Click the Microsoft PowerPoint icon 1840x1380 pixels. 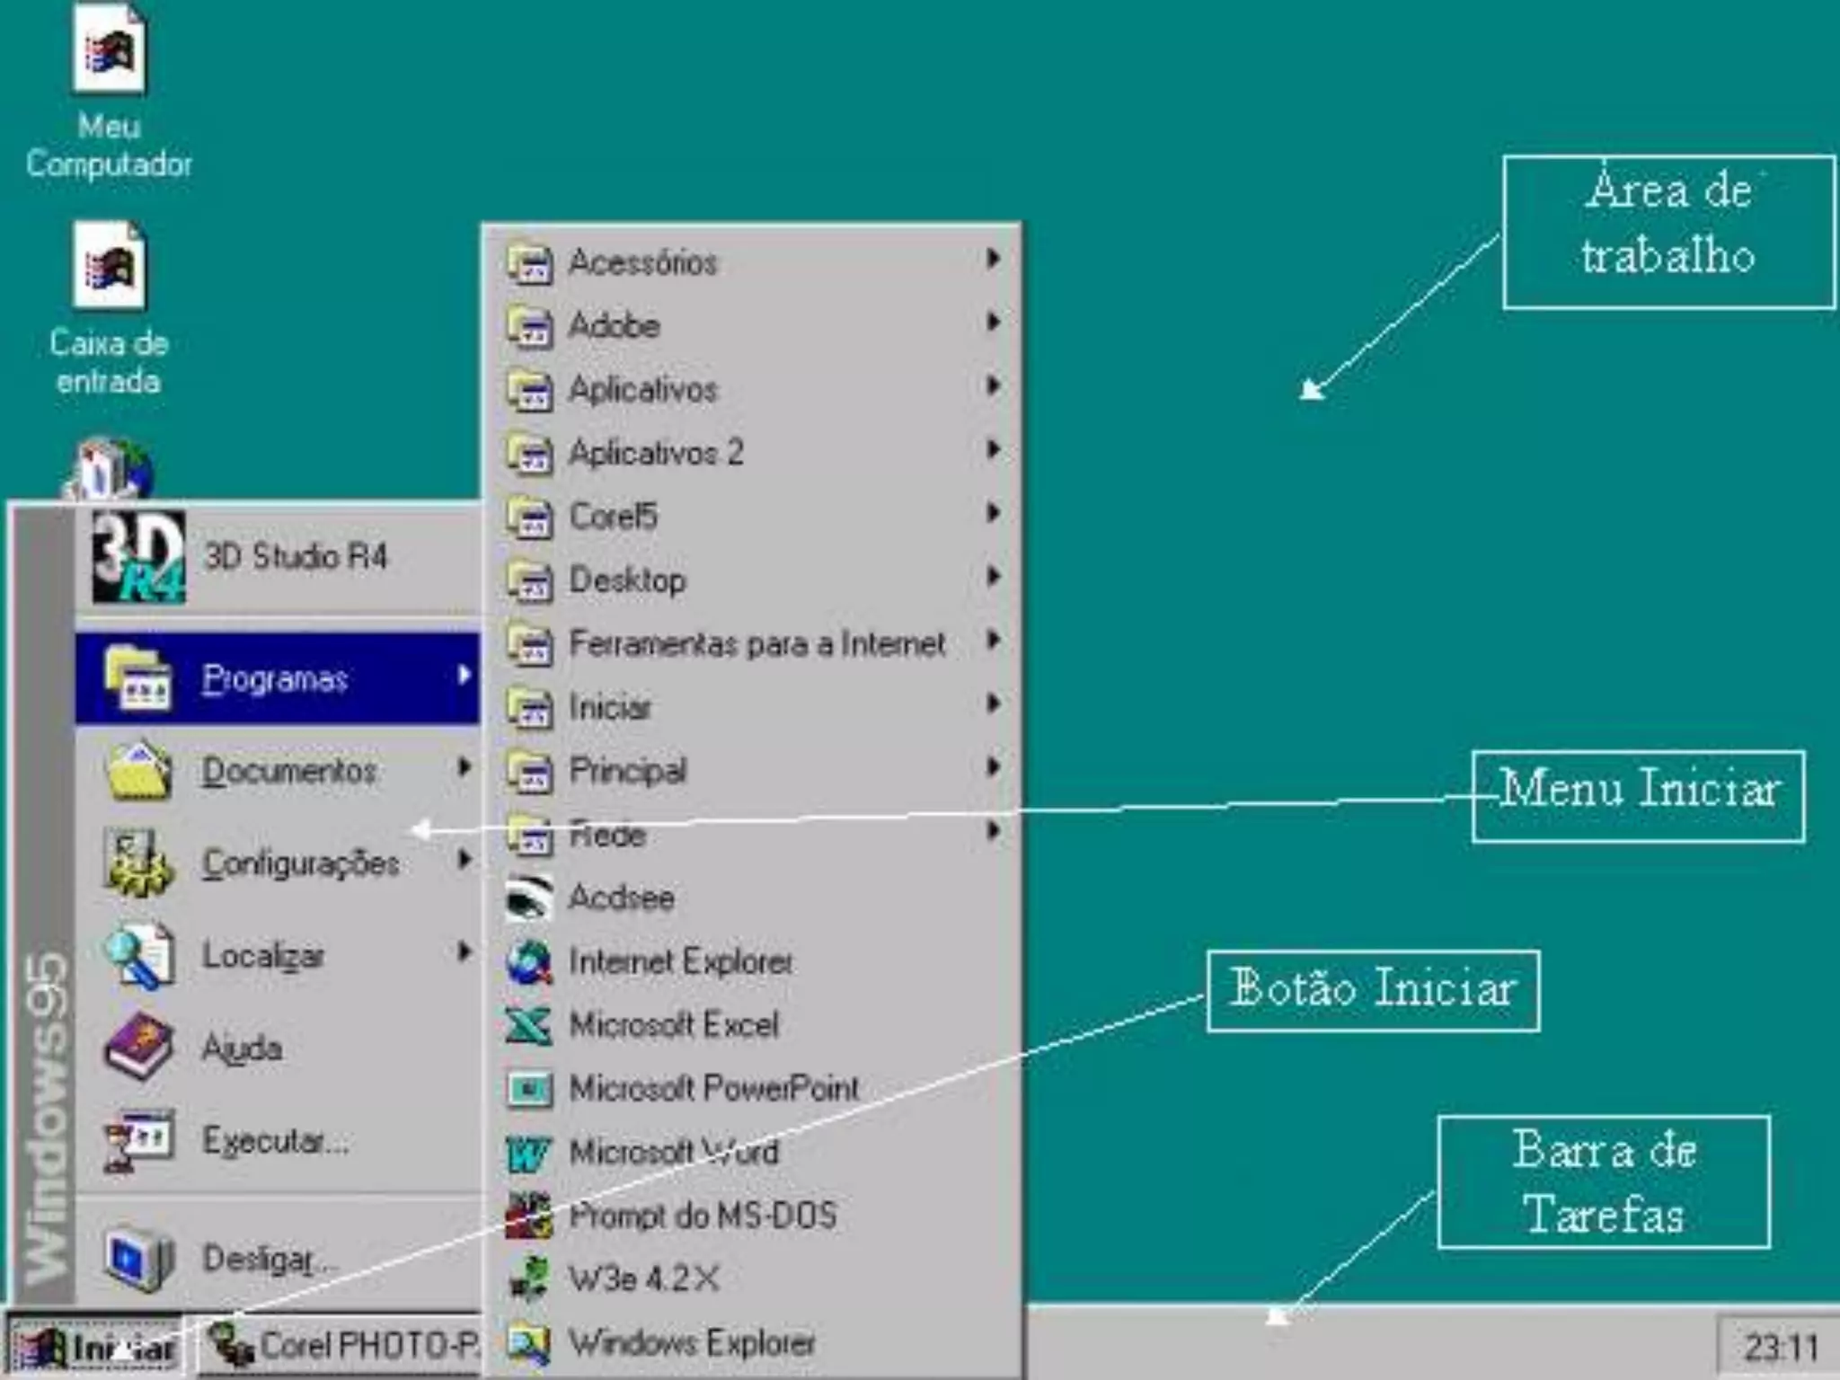(x=528, y=1089)
